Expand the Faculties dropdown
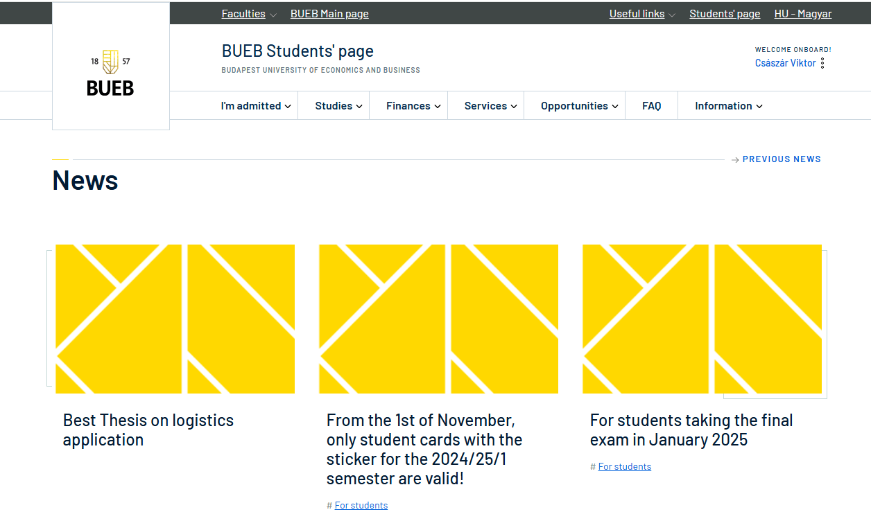 249,14
